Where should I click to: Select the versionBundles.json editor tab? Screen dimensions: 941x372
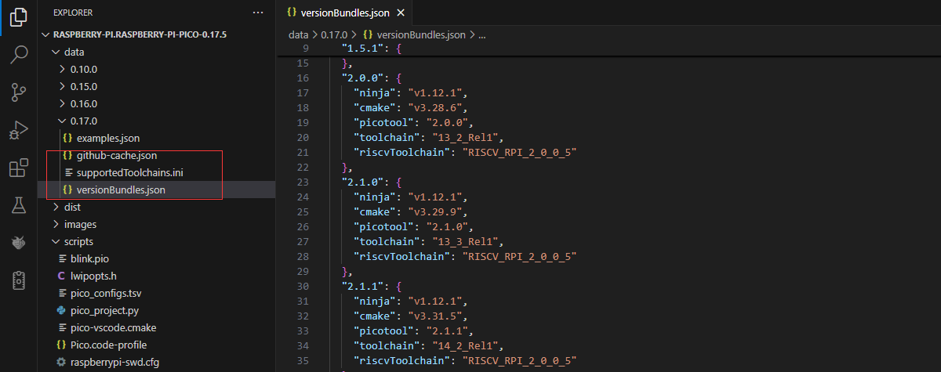(346, 13)
